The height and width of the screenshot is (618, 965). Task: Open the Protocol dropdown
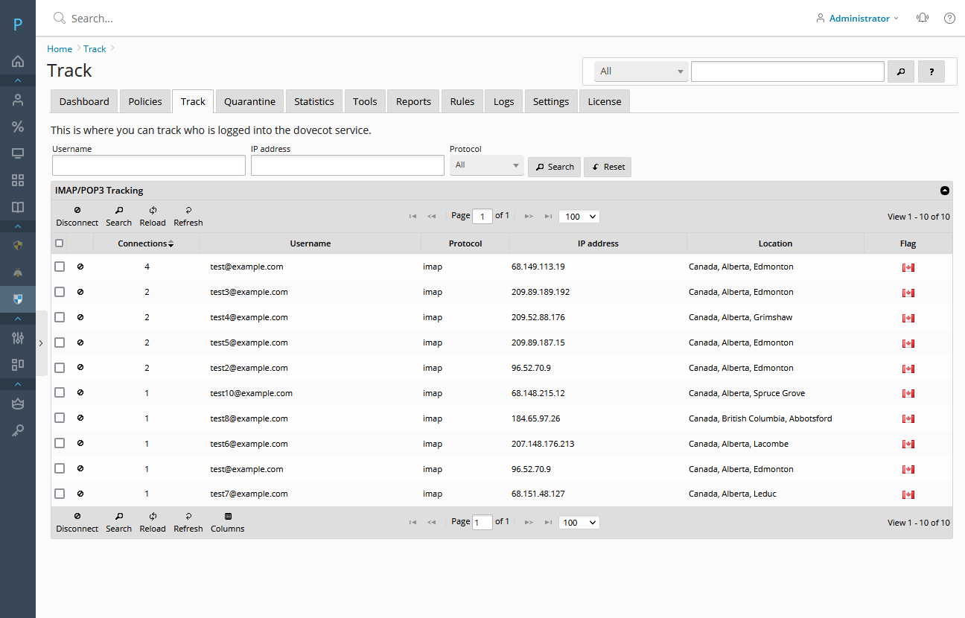(487, 165)
